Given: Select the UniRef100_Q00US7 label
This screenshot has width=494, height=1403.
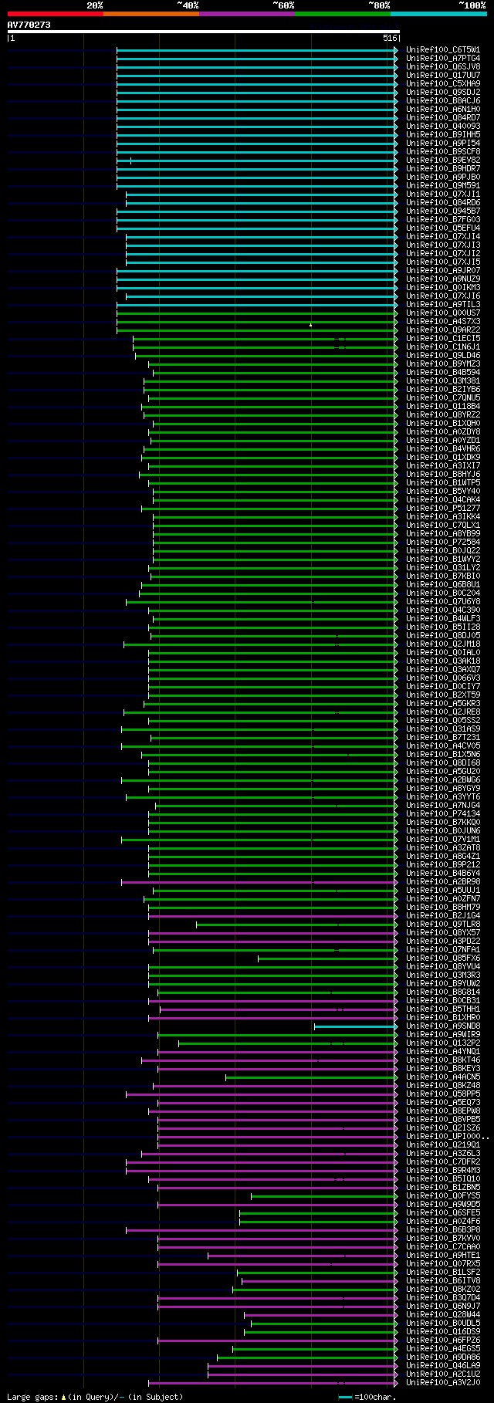Looking at the screenshot, I should pyautogui.click(x=443, y=313).
